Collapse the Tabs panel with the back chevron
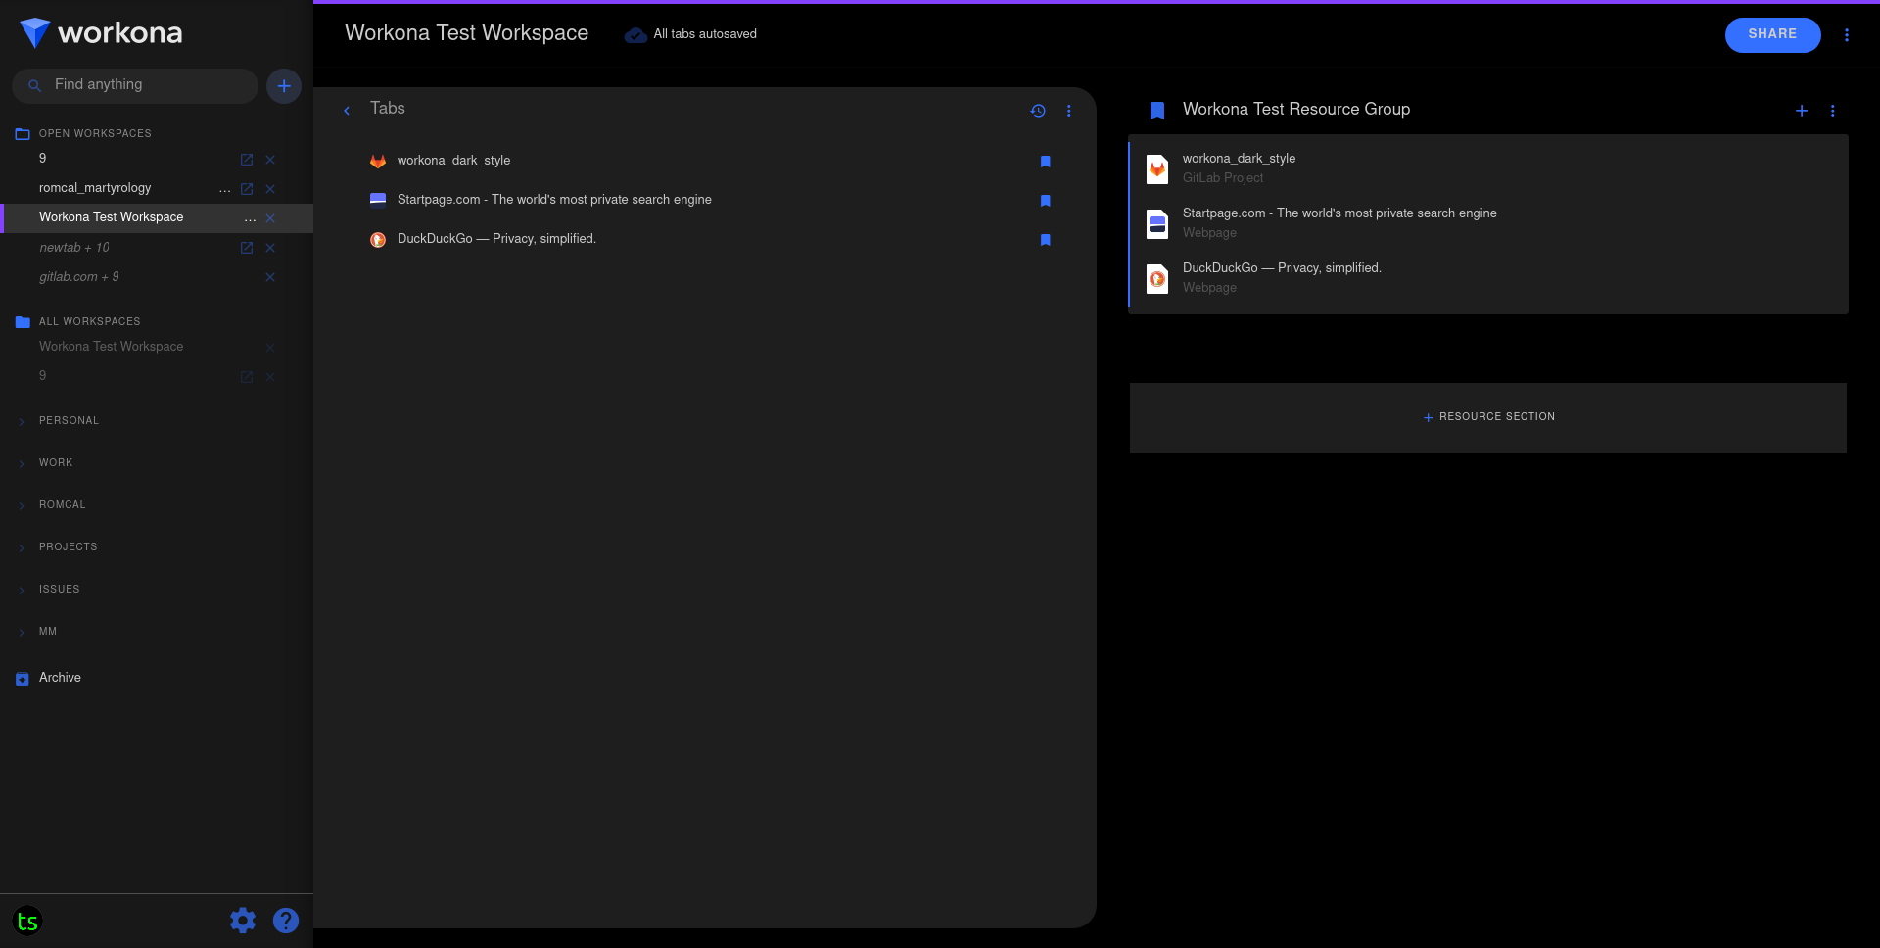Viewport: 1880px width, 948px height. tap(347, 111)
